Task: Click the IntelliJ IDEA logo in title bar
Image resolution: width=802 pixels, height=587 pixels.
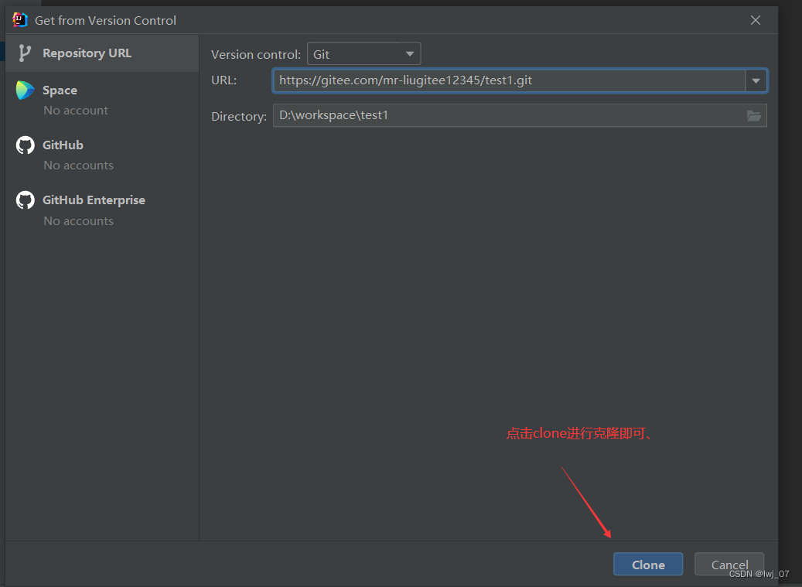Action: [x=19, y=20]
